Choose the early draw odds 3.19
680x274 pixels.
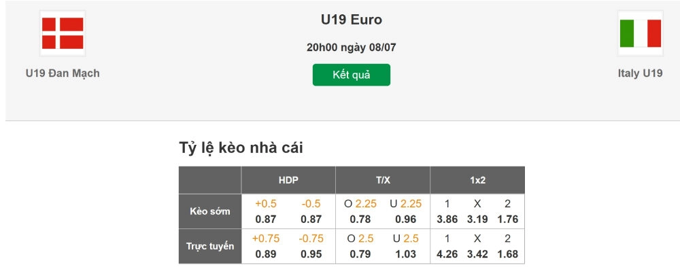tap(477, 219)
